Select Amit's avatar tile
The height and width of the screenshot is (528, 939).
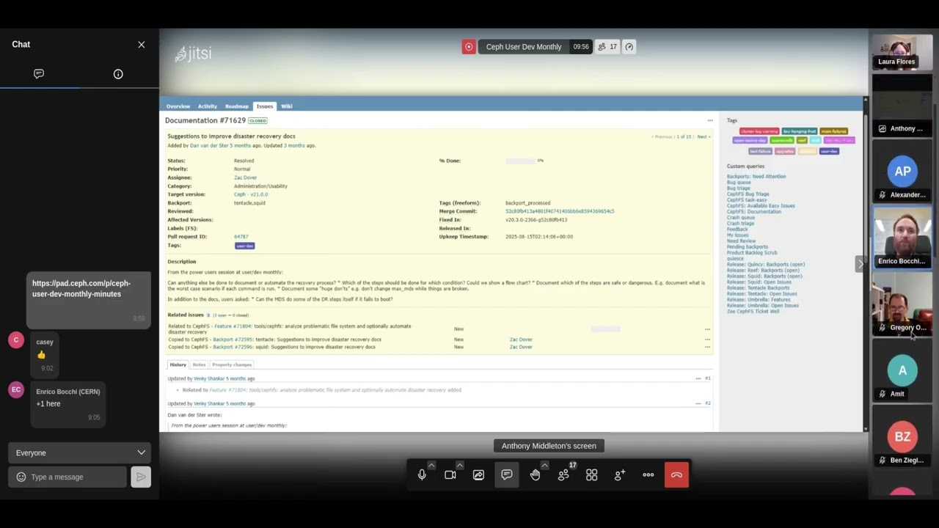coord(902,370)
